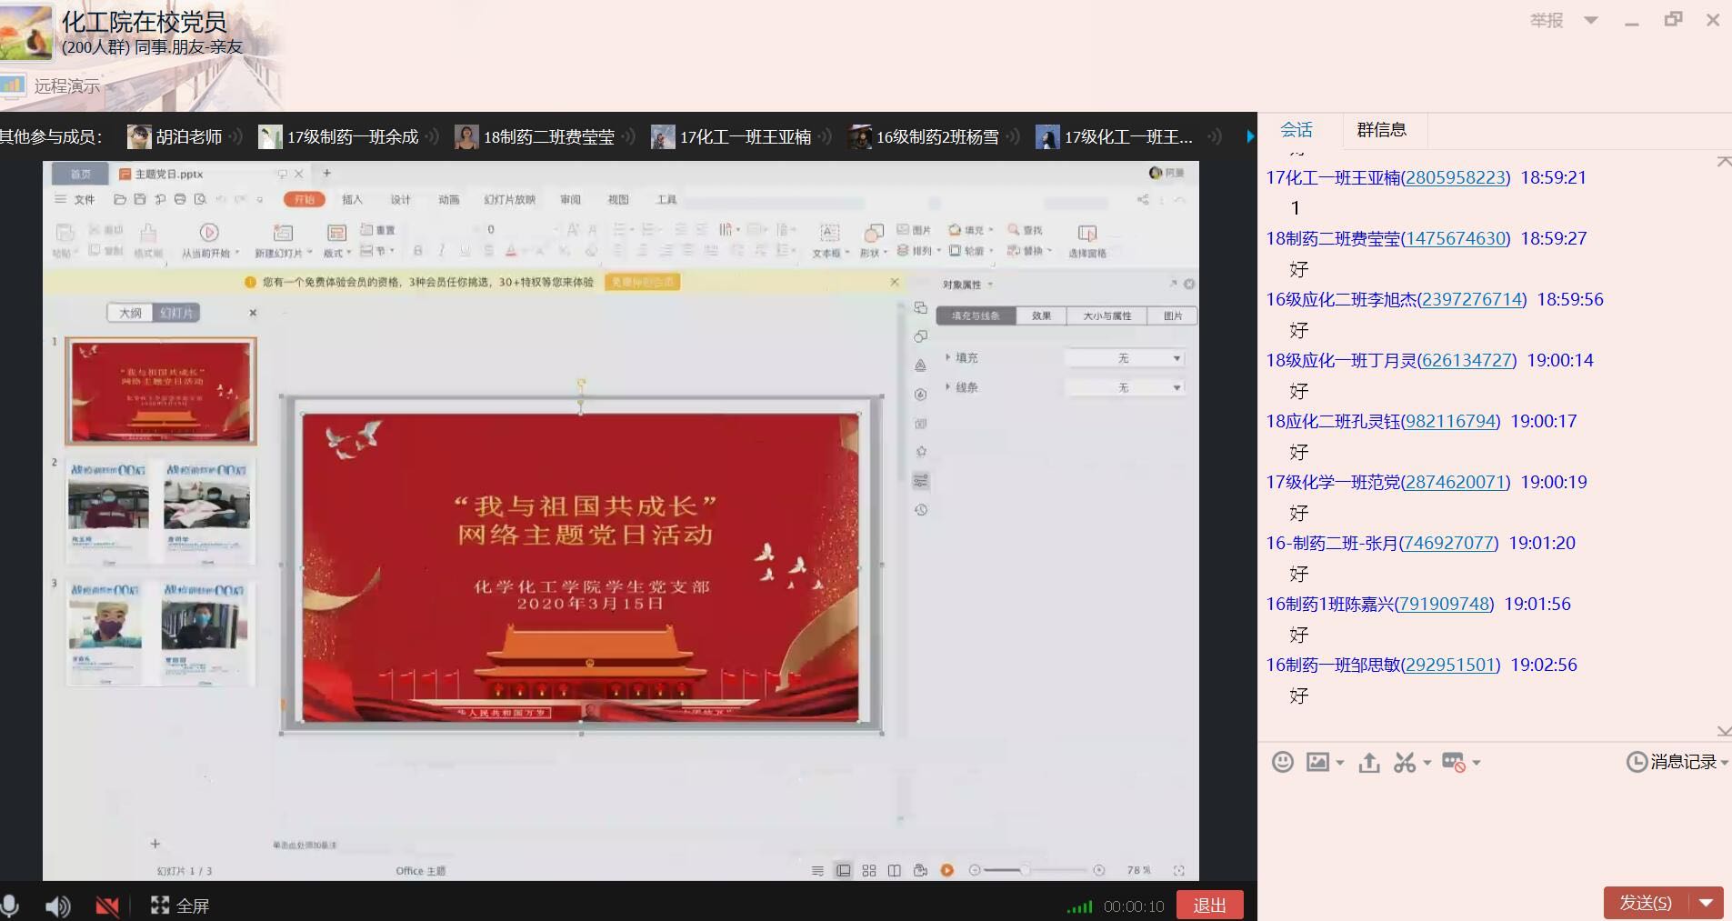Click the 退出 button to leave
Screen dimensions: 1732x921
coord(1209,906)
